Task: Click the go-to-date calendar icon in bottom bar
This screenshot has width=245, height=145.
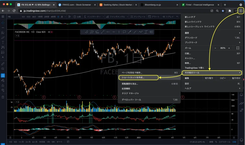Action: [x=68, y=142]
